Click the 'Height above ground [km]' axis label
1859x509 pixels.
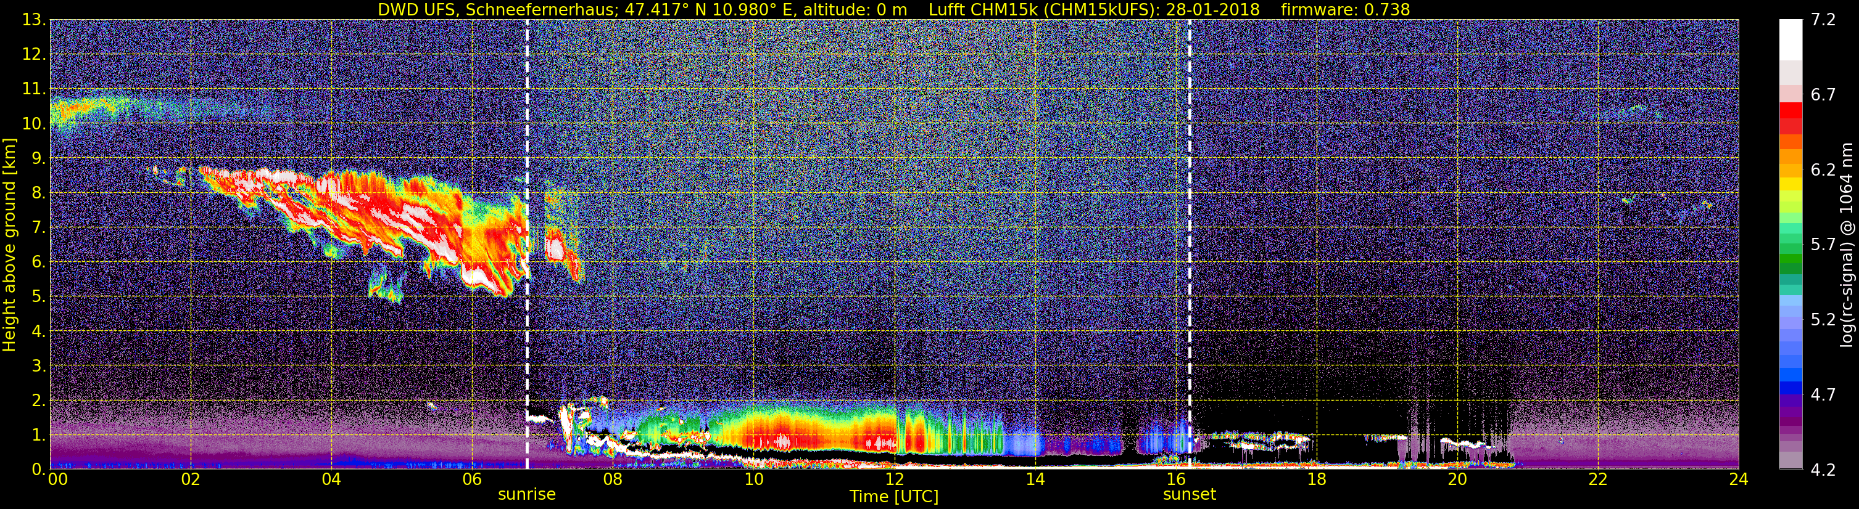click(9, 245)
